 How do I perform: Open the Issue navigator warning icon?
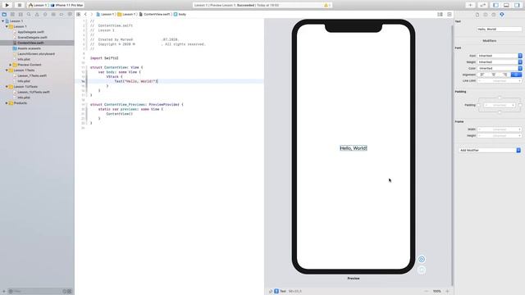pos(37,15)
